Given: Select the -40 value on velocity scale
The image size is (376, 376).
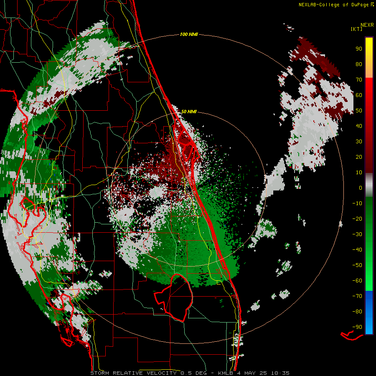Looking at the screenshot, I should 357,250.
